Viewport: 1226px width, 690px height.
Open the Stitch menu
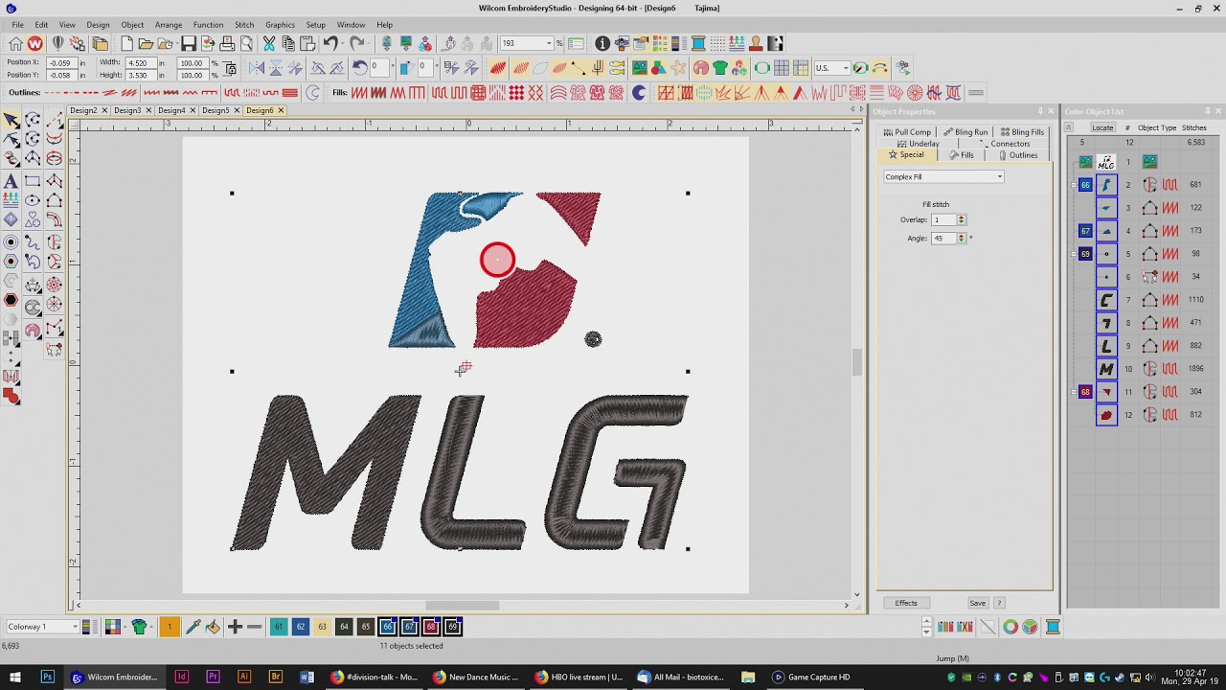point(244,25)
